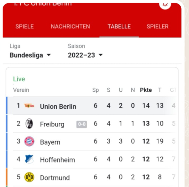Open Freiburg's live 0-0 score badge

tap(82, 124)
